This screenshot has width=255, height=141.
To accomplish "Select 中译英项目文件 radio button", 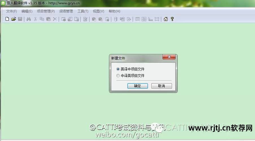I will [118, 76].
